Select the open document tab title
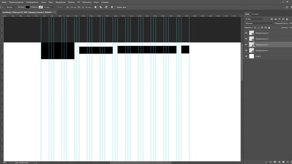Viewport: 292px width, 164px height. click(27, 12)
